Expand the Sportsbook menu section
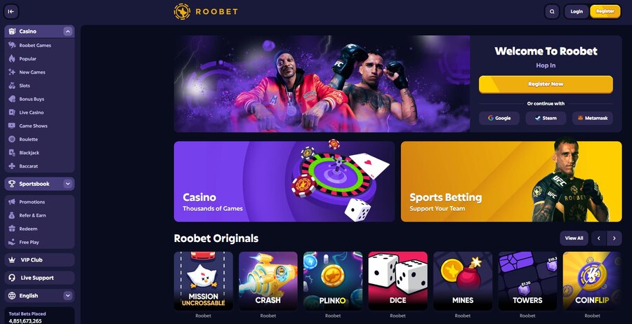Image resolution: width=632 pixels, height=324 pixels. 67,184
